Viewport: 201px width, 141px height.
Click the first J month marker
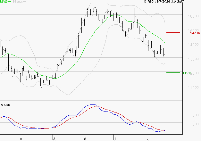pyautogui.click(x=114, y=139)
